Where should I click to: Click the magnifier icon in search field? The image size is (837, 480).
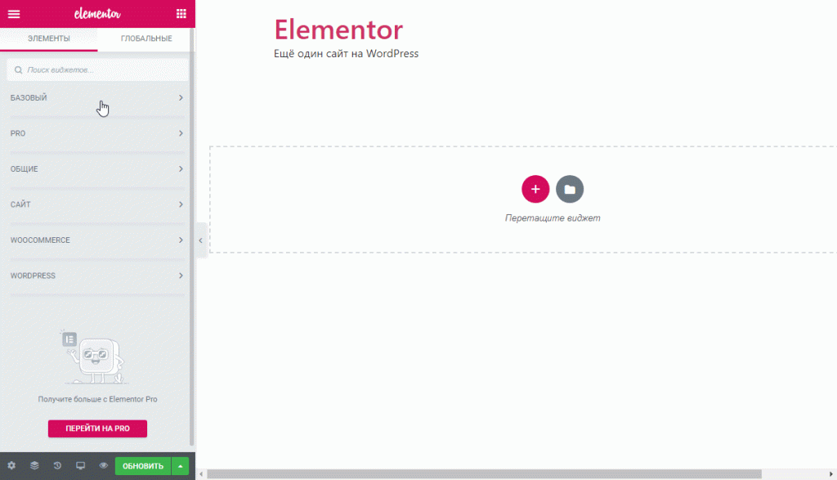tap(18, 70)
